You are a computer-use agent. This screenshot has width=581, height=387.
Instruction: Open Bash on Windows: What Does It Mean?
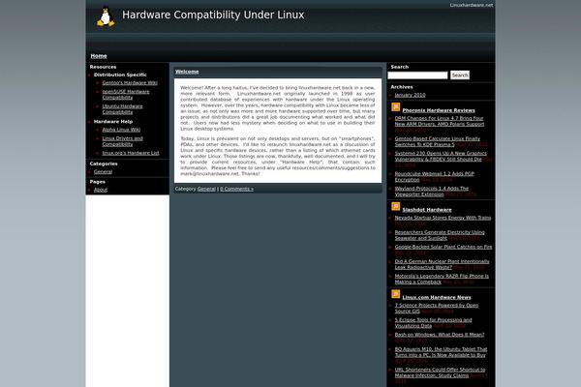click(440, 335)
